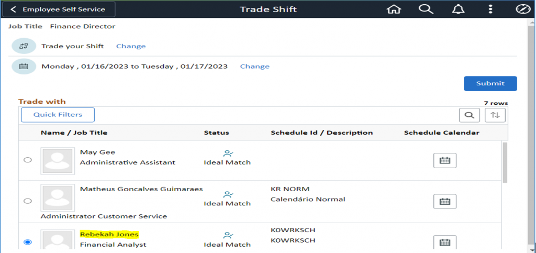This screenshot has height=253, width=536.
Task: Click May Gee's profile photo thumbnail
Action: point(58,161)
